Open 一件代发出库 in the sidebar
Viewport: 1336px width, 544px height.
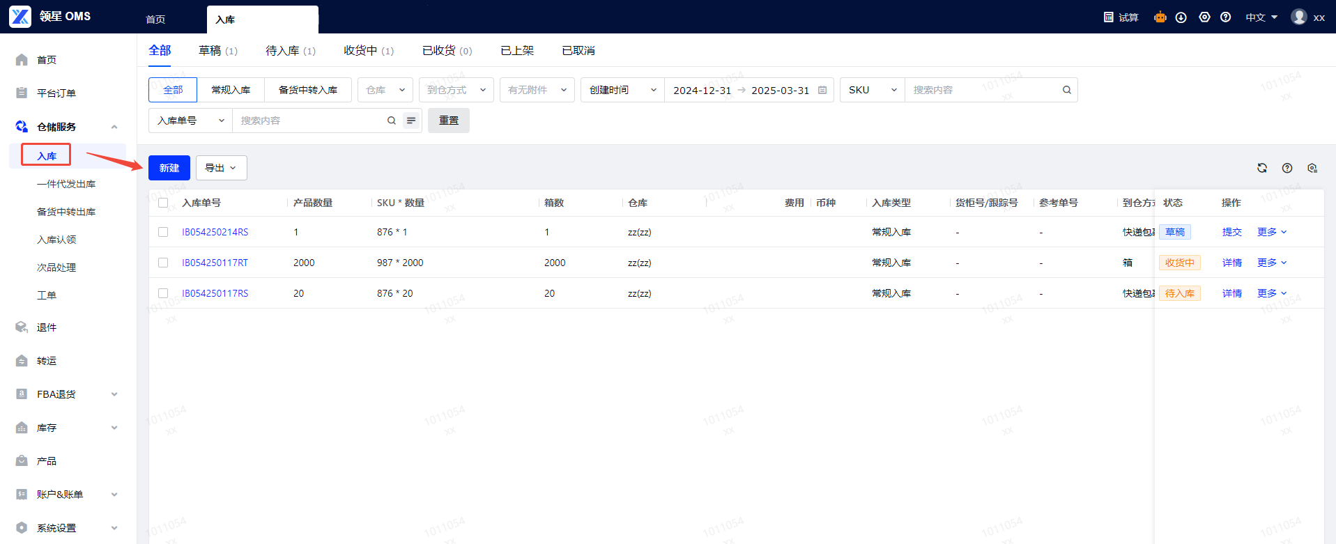pos(66,184)
